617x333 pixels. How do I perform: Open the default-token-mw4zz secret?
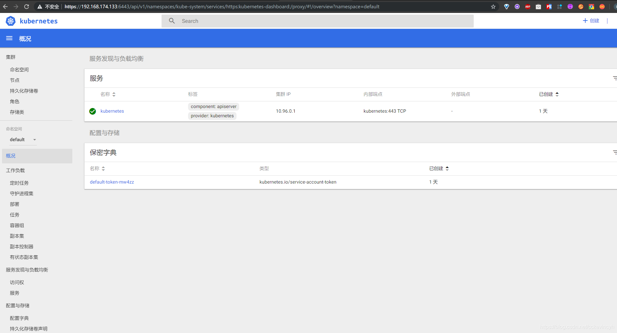(x=112, y=182)
